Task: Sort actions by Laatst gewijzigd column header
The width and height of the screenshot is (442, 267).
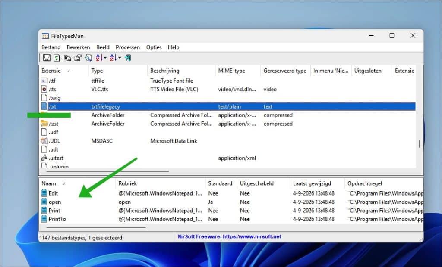Action: [317, 183]
